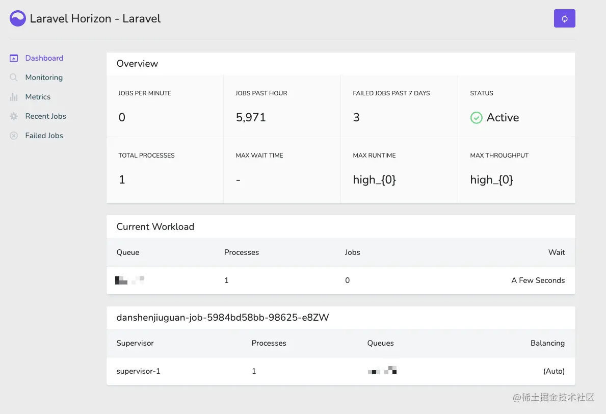Screen dimensions: 606x414
Task: Click the Laravel Horizon logo icon
Action: 18,18
